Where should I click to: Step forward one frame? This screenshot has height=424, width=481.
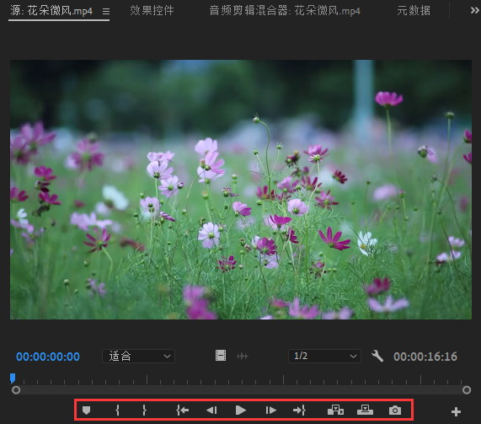coord(270,411)
